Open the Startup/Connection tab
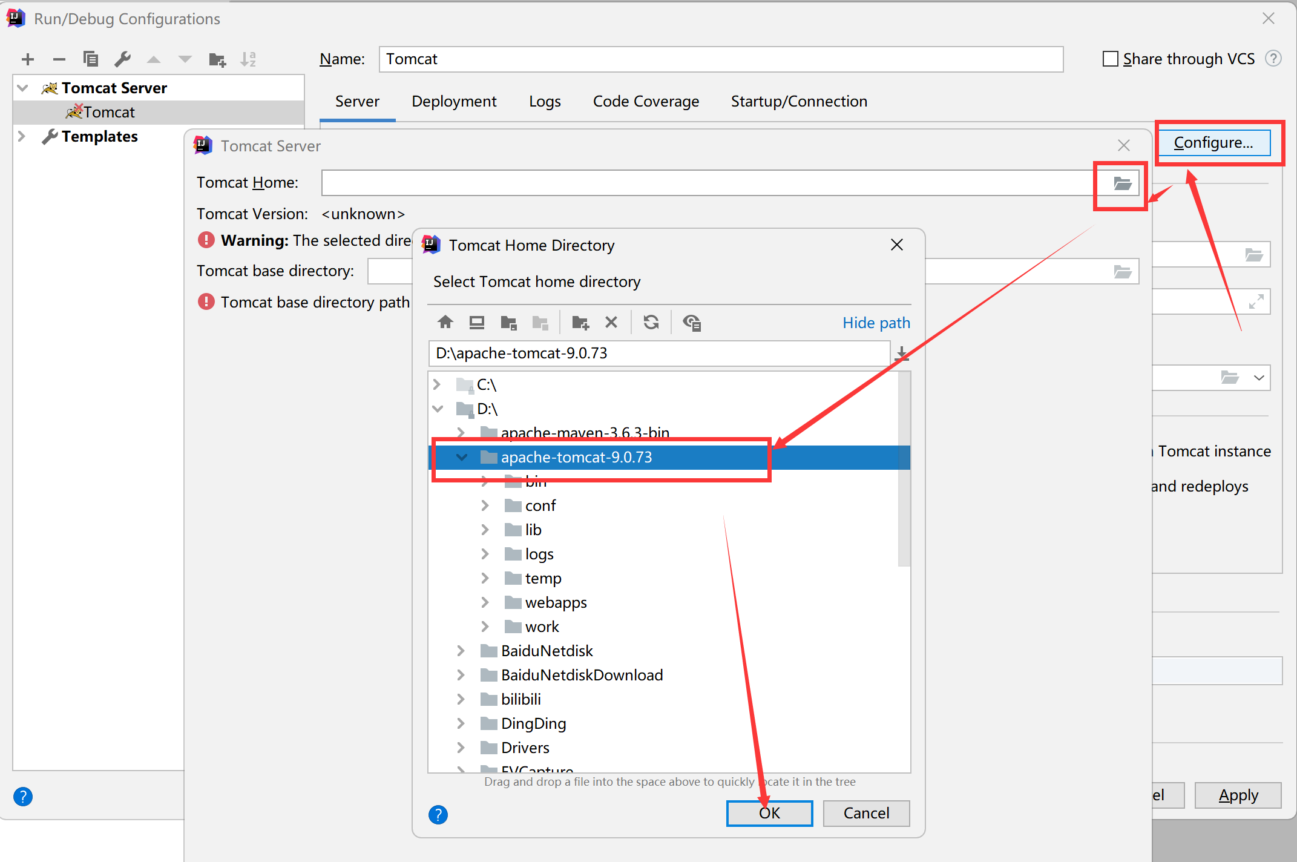 799,101
